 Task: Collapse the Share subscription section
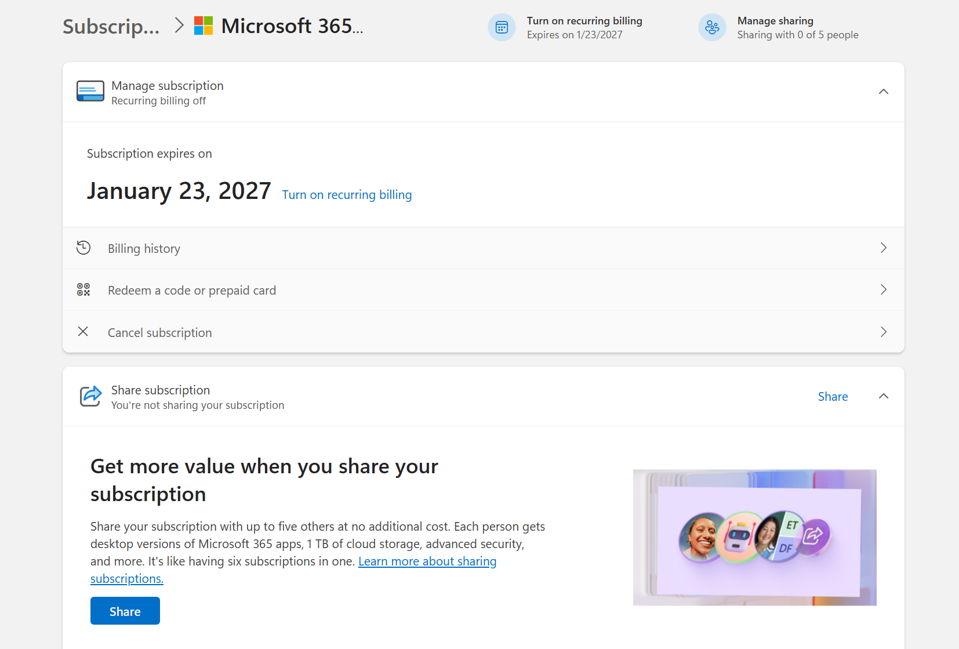point(884,396)
